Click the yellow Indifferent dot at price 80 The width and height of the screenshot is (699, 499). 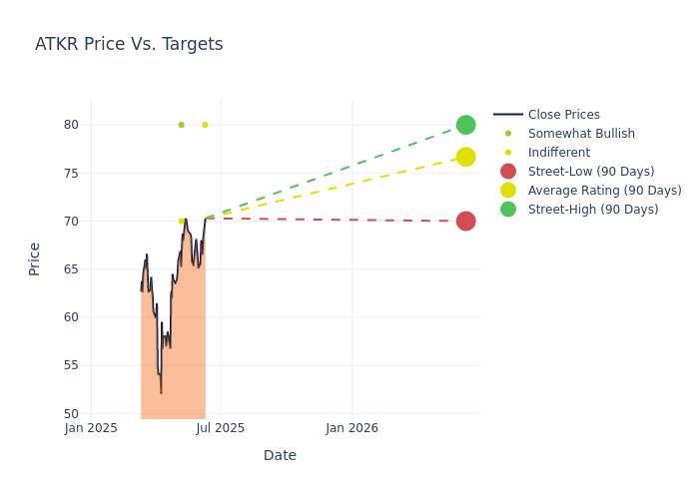205,125
